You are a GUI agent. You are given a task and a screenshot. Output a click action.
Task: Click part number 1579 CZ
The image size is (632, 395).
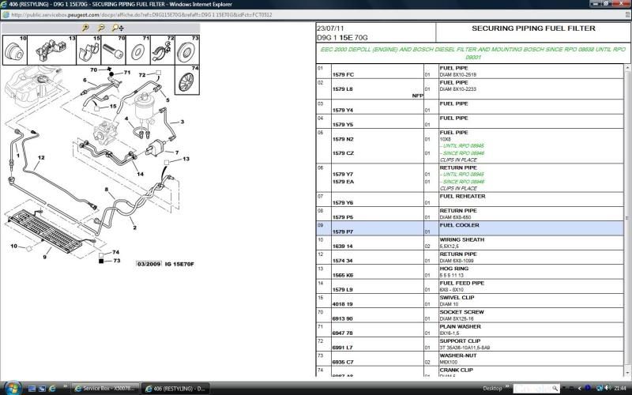click(343, 153)
